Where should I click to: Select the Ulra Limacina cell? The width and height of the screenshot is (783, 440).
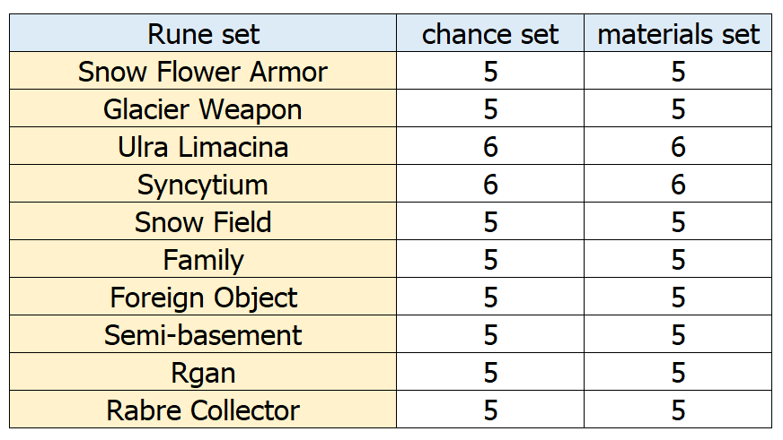point(203,146)
